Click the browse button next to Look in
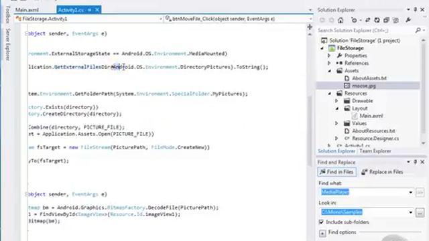This screenshot has height=241, width=429. (420, 212)
